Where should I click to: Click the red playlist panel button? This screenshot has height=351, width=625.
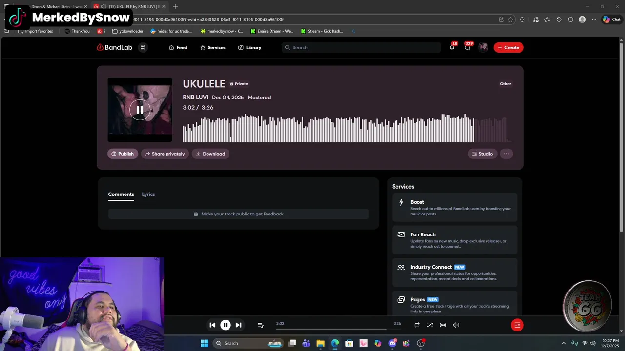coord(517,325)
